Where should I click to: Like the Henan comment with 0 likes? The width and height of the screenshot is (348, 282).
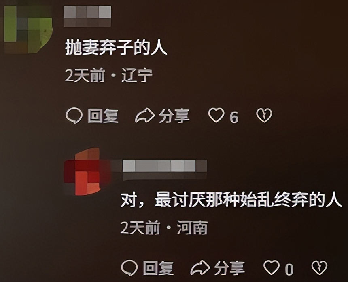pyautogui.click(x=271, y=267)
